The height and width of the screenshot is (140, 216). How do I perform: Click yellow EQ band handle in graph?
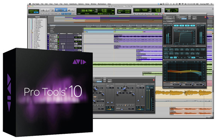click(x=191, y=70)
